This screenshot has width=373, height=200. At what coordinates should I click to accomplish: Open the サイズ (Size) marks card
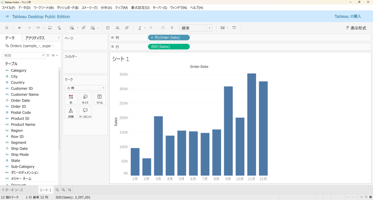click(x=85, y=99)
